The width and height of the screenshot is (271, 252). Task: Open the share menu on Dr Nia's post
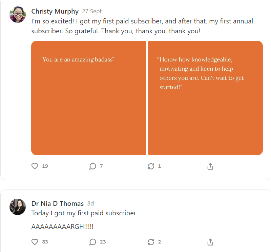click(x=210, y=242)
